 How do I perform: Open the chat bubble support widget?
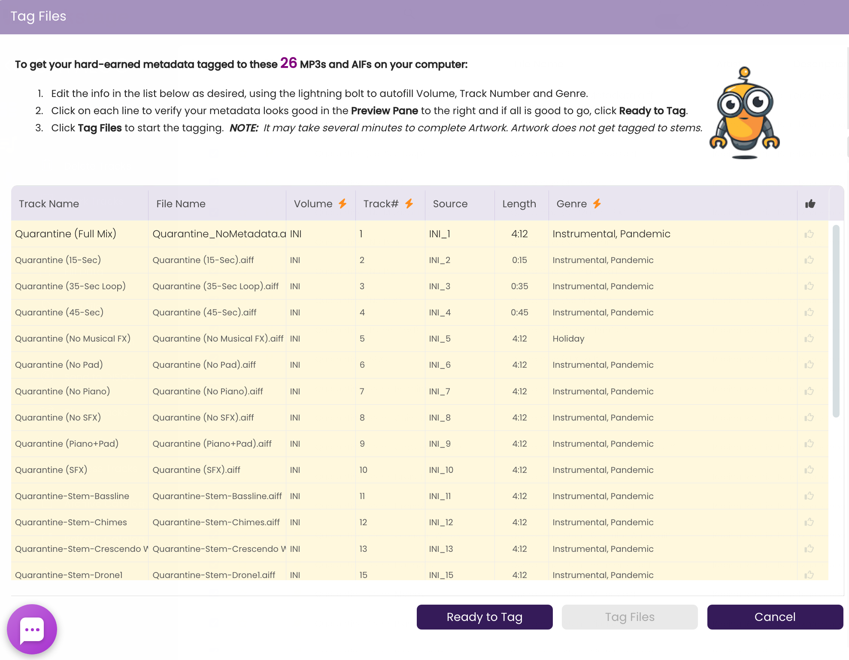pos(32,630)
